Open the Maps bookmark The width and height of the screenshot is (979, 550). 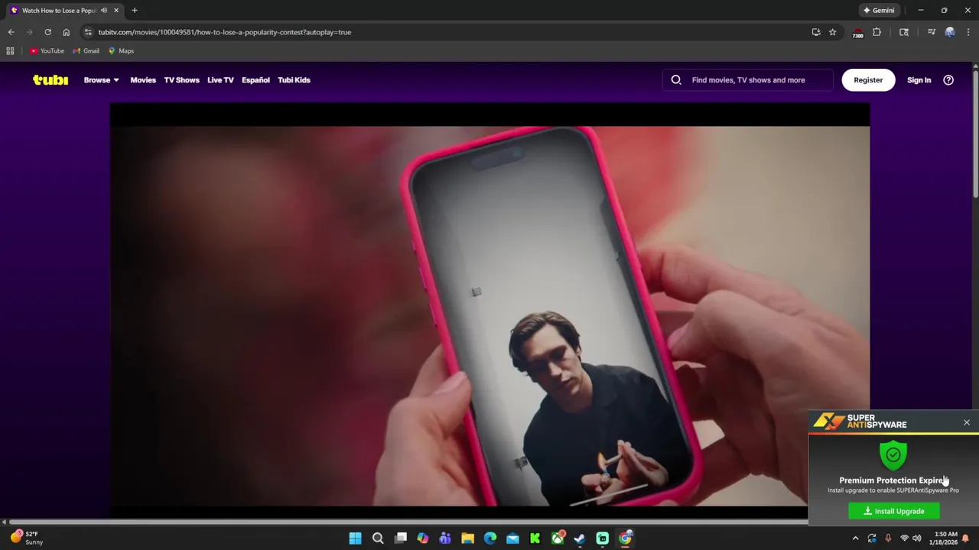[121, 51]
